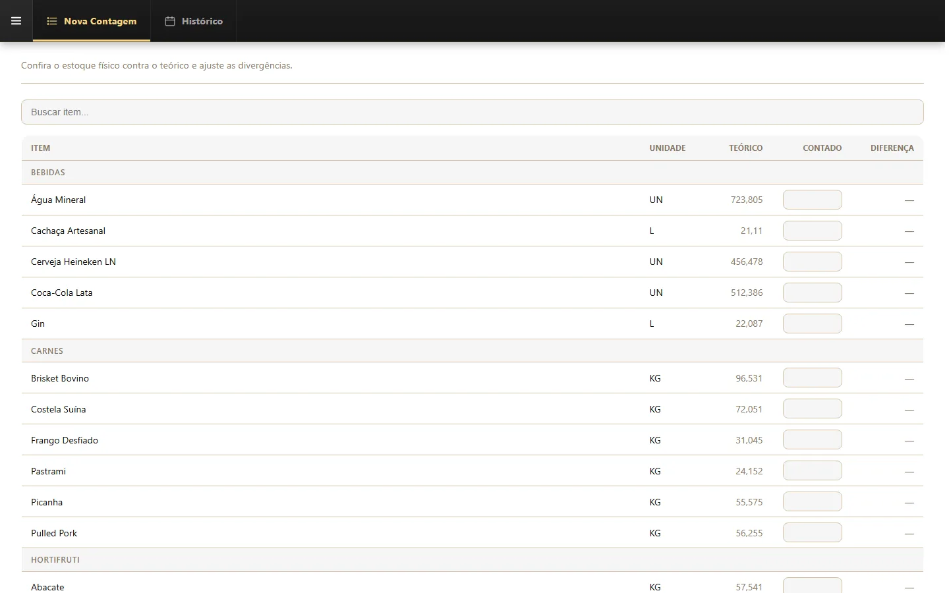Click the counted field for Água Mineral
The image size is (949, 593).
click(x=812, y=200)
